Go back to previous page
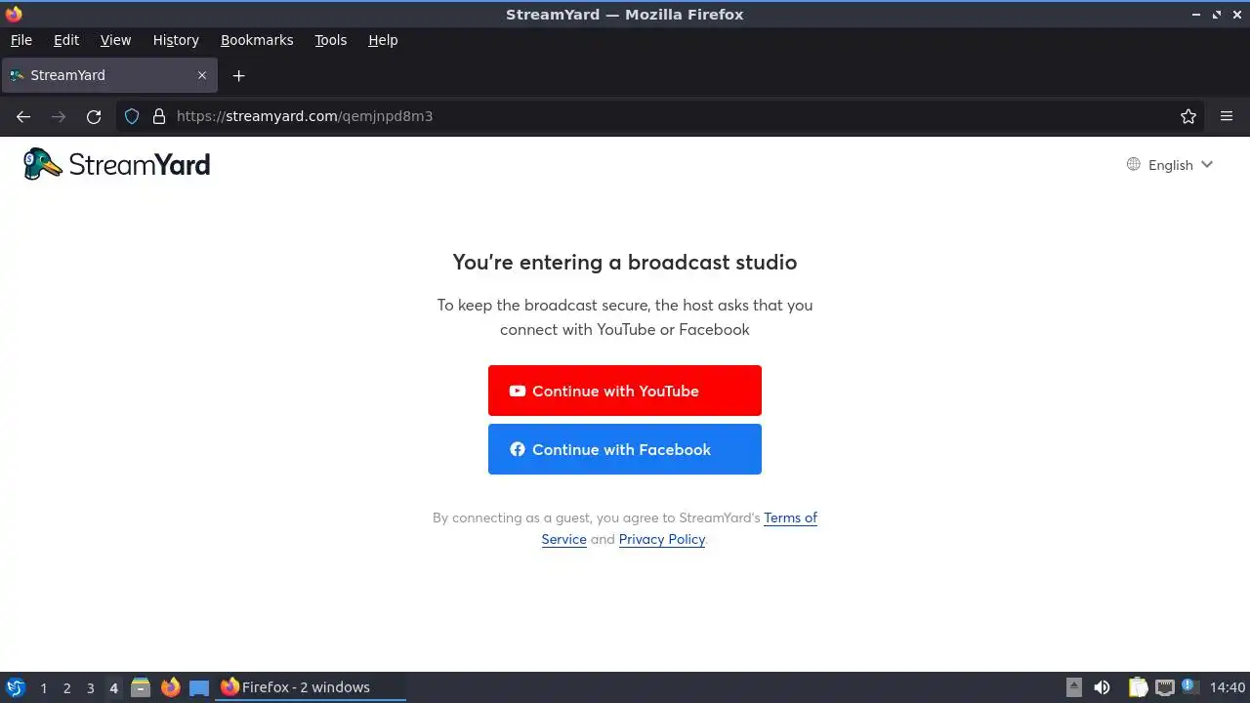 [x=23, y=116]
